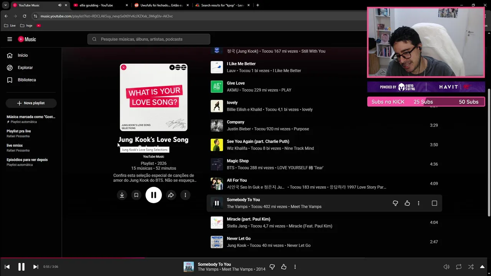Download the playlist with the download icon

click(122, 195)
